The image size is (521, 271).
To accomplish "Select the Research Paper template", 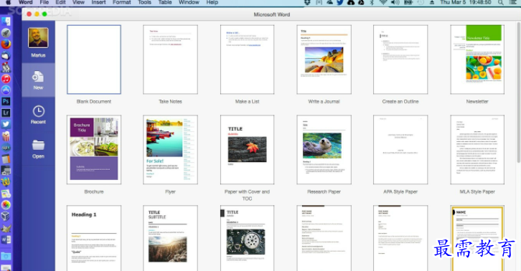I will pyautogui.click(x=324, y=150).
